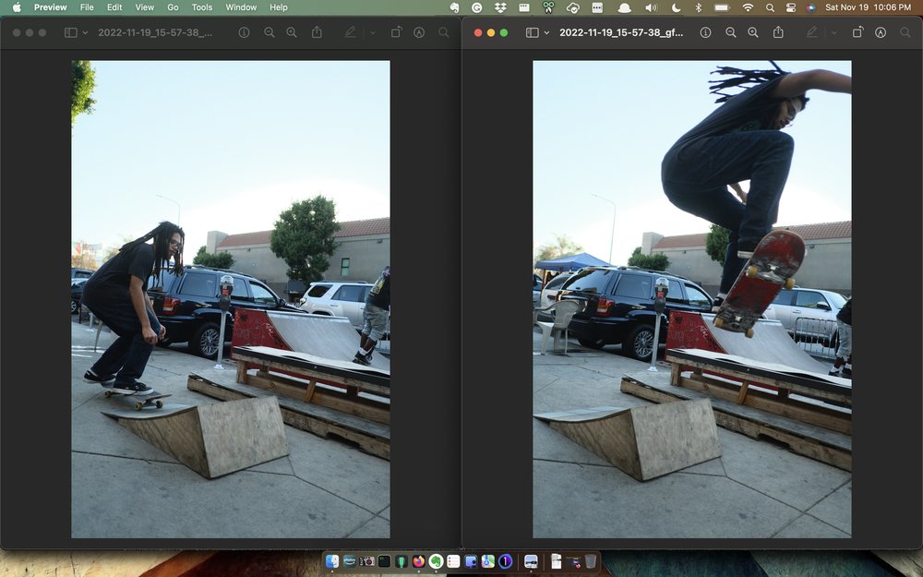Show the inspector info in right window

click(705, 32)
